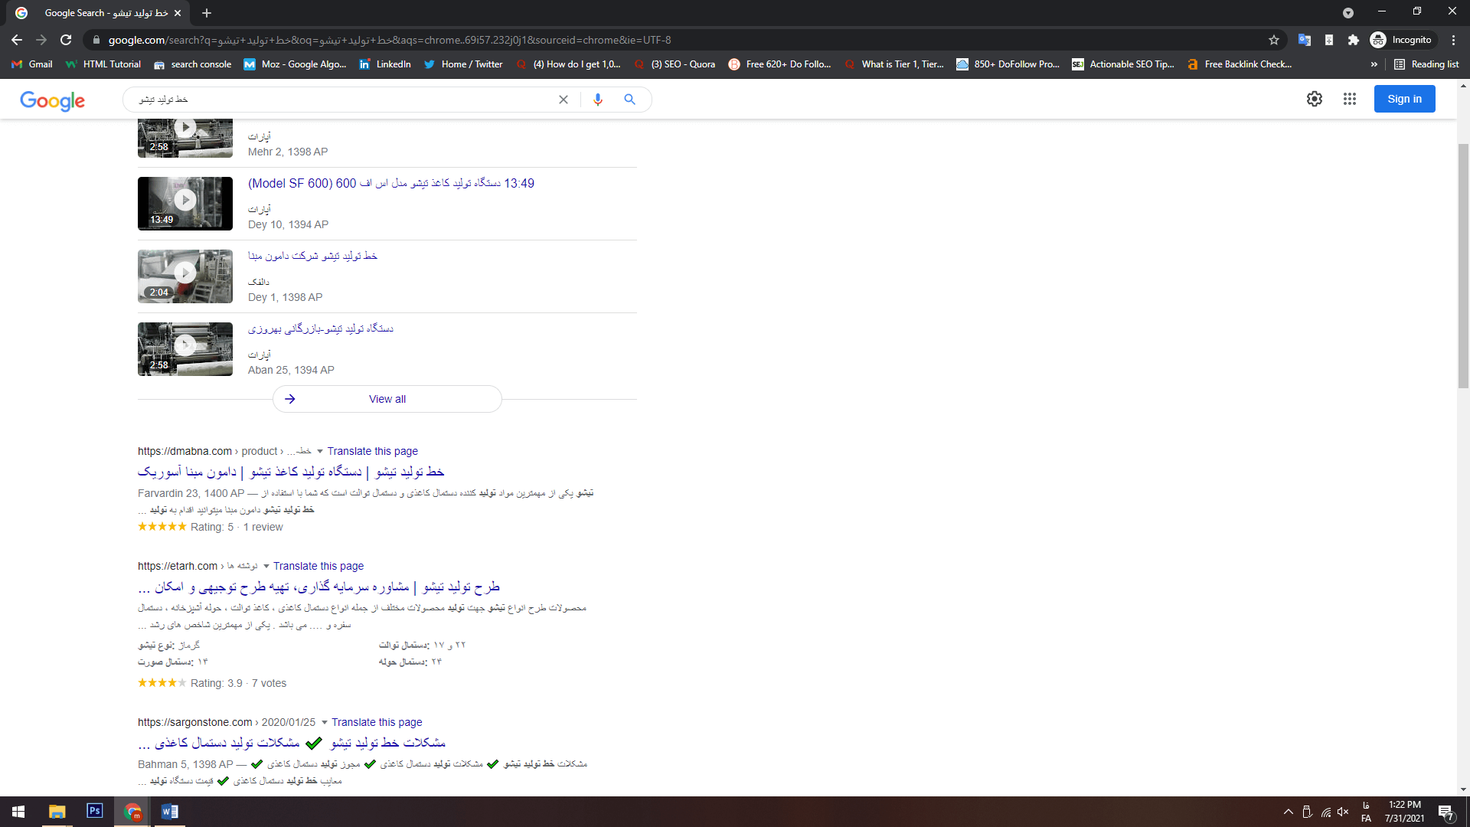Translate the sargonstone.com result page
Image resolution: width=1470 pixels, height=827 pixels.
(x=377, y=723)
